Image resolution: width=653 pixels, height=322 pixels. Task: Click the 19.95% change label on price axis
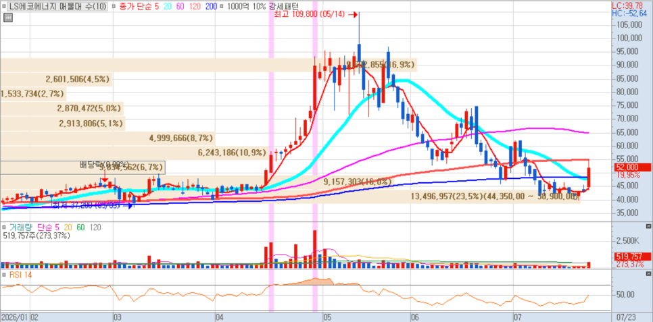(627, 175)
